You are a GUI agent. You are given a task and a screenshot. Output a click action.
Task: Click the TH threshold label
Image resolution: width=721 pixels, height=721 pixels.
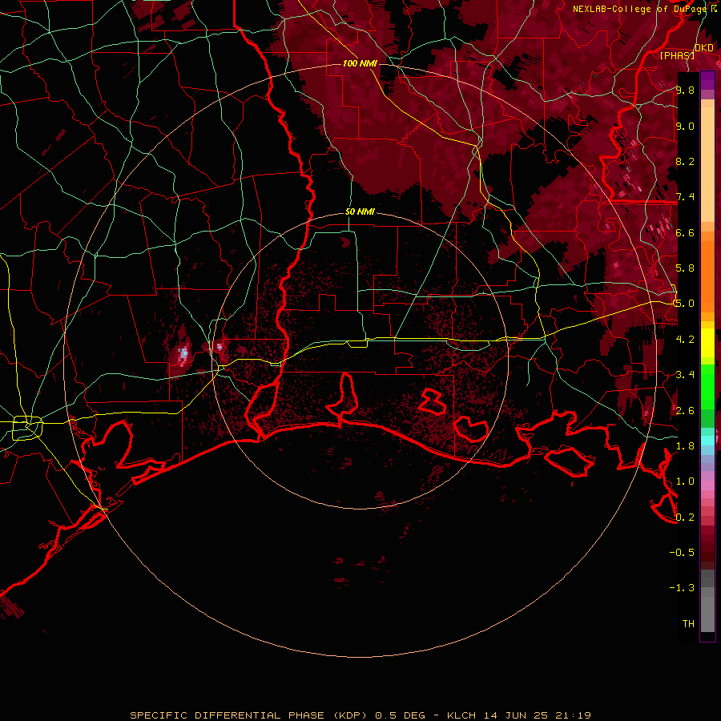688,624
